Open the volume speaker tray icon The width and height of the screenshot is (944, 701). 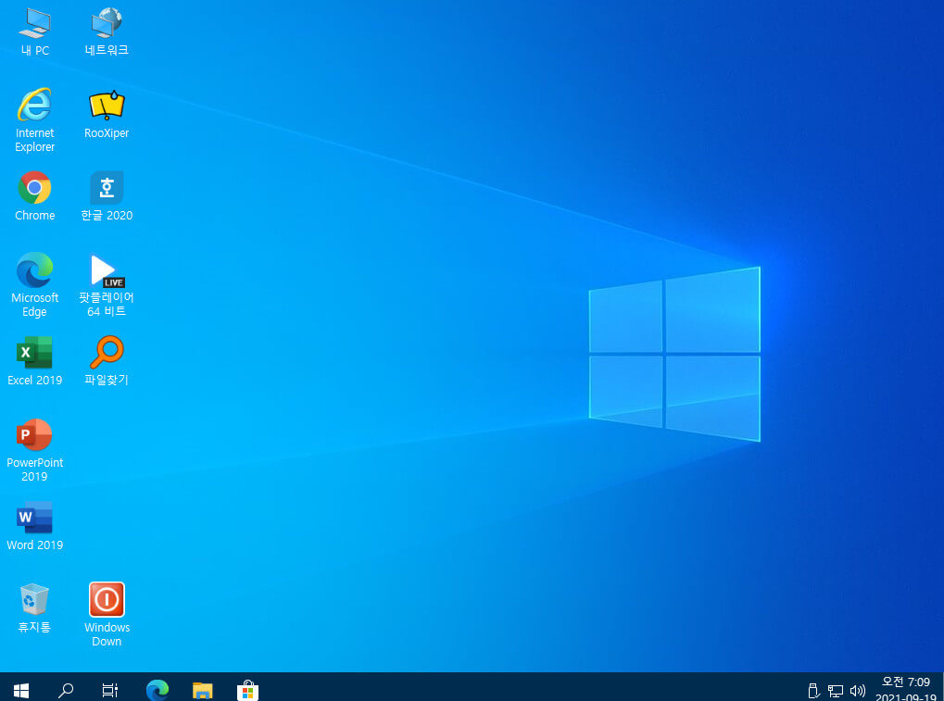click(x=857, y=691)
